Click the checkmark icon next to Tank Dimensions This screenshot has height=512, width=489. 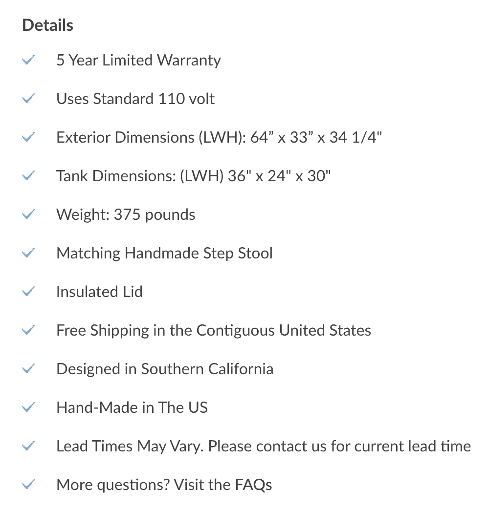(x=28, y=176)
